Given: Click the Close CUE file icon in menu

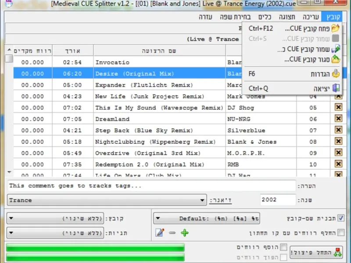Looking at the screenshot, I should pos(336,59).
